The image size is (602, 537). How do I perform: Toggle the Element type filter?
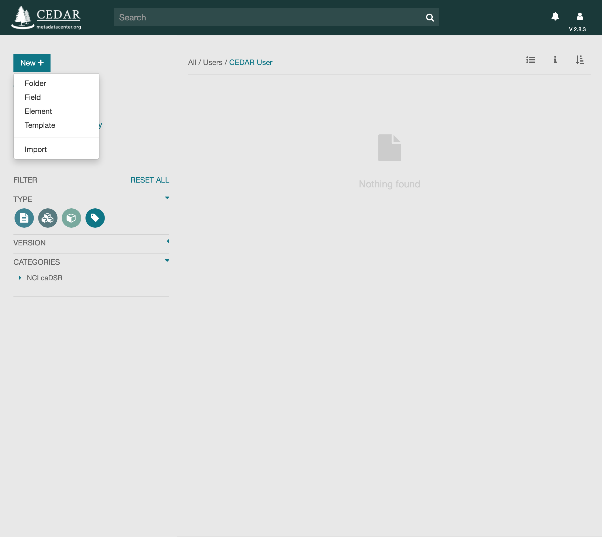pyautogui.click(x=48, y=218)
